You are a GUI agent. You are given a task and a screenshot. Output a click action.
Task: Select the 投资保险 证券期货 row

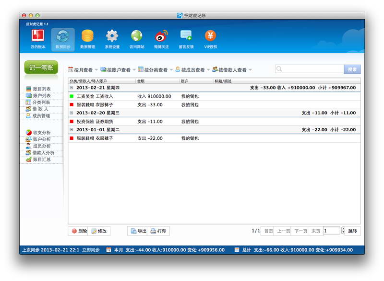(214, 121)
